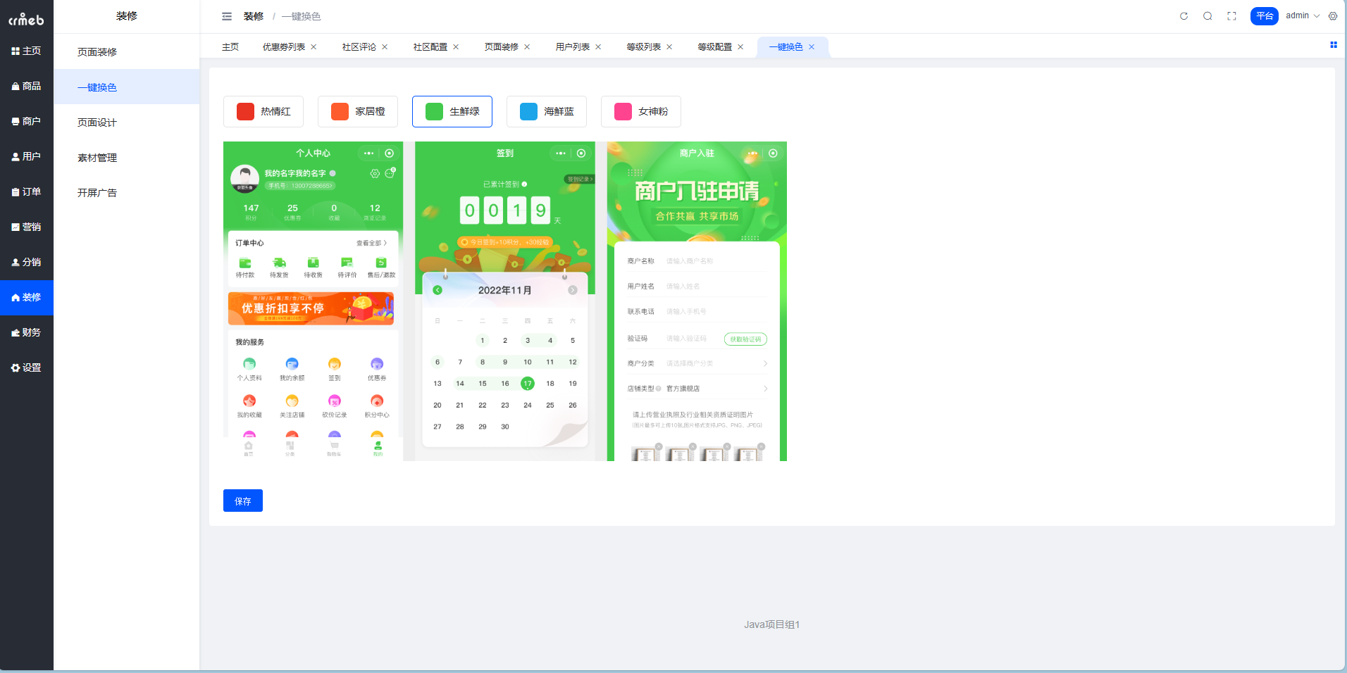Pick the 家居橙 orange color swatch
1347x673 pixels.
pos(340,111)
